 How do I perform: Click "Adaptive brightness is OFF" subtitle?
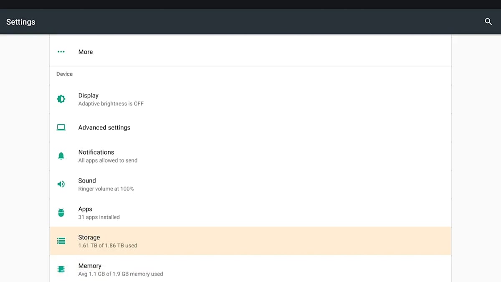pyautogui.click(x=111, y=104)
